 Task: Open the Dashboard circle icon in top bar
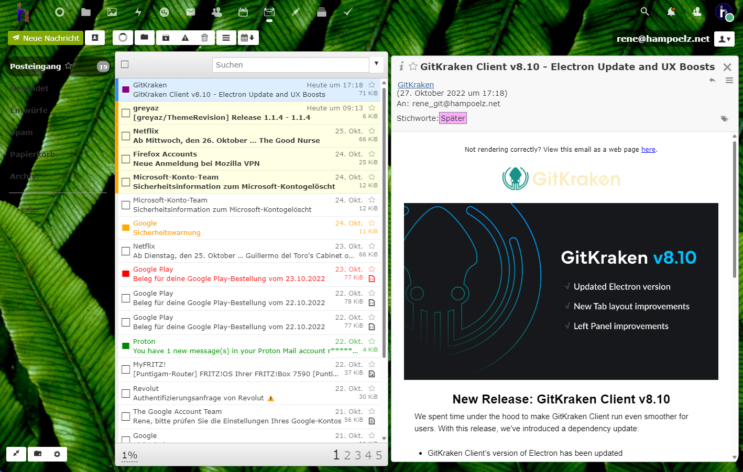60,12
